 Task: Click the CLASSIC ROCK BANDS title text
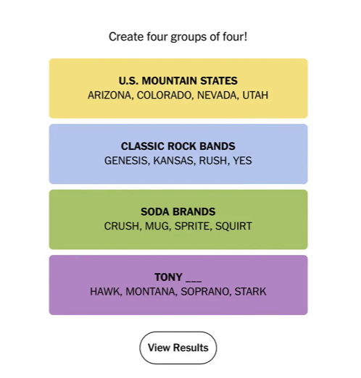point(178,146)
